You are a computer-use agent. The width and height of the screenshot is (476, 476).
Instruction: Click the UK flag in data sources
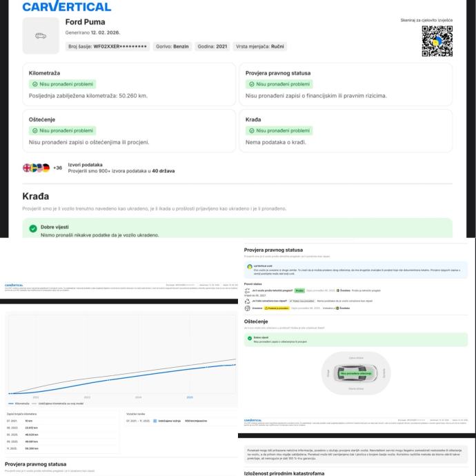pos(27,168)
